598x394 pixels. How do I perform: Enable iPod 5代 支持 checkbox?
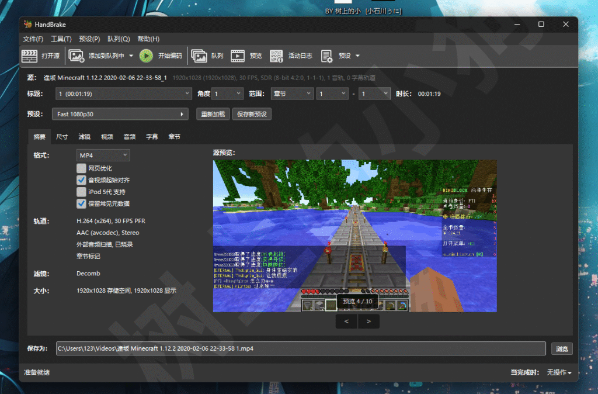click(x=81, y=192)
